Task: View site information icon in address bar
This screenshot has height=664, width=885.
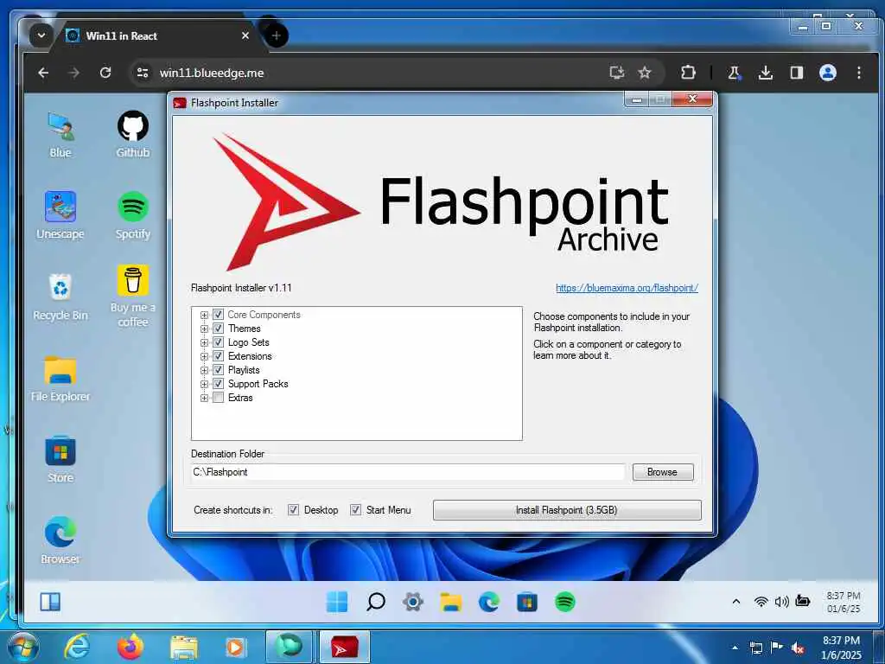Action: click(143, 73)
